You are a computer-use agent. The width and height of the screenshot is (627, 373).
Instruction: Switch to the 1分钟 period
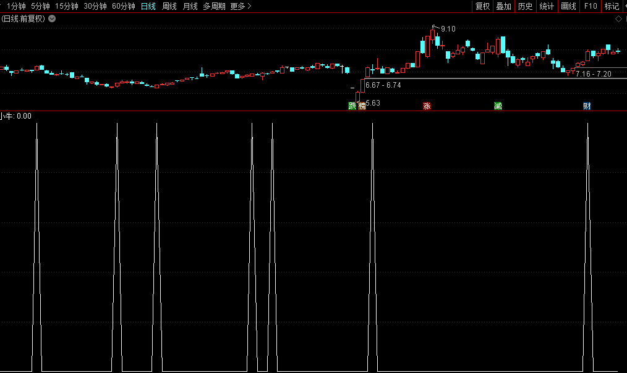point(17,6)
